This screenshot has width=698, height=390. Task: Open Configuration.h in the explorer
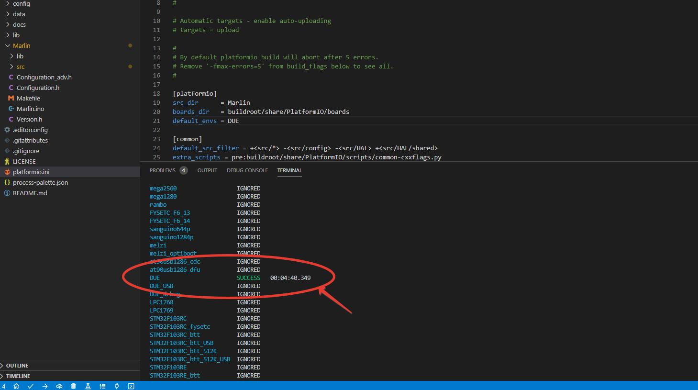38,88
